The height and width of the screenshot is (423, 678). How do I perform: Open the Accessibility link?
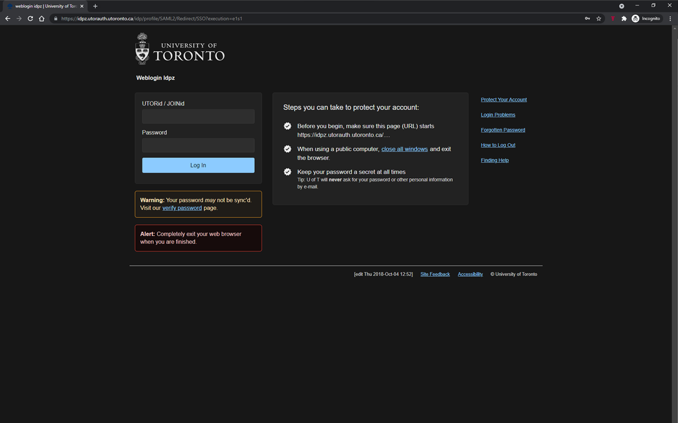tap(470, 274)
